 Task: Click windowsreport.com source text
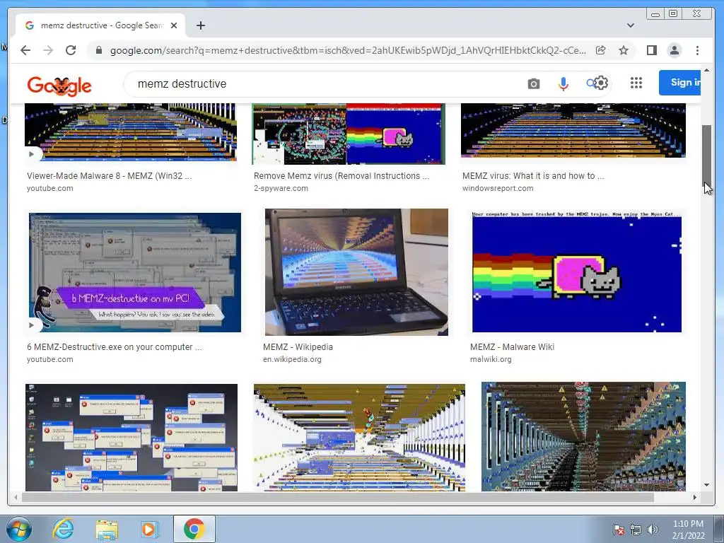[x=498, y=188]
